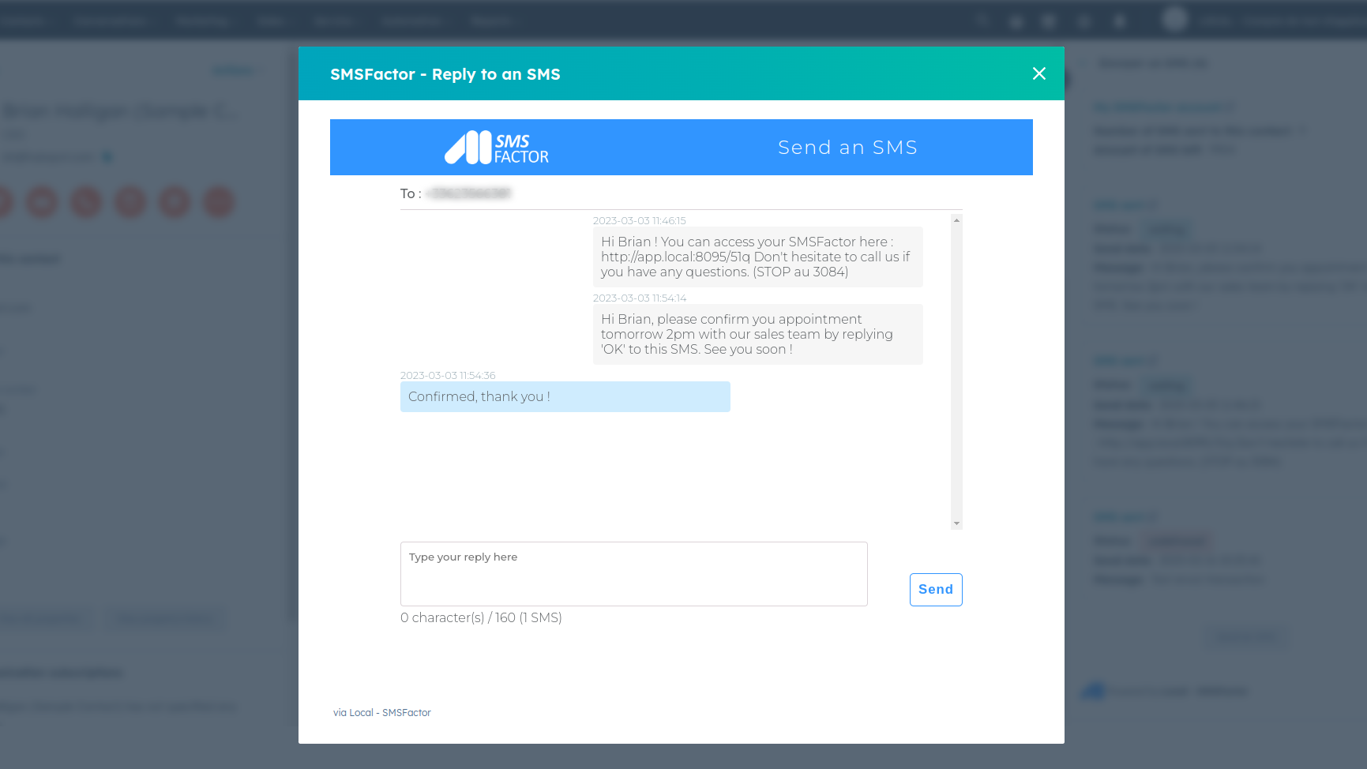
Task: Click the character counter below the reply box
Action: pos(481,617)
